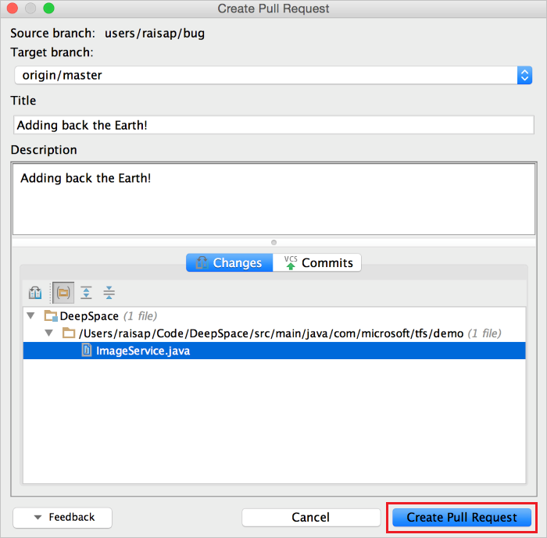
Task: Select the ImageService.java row
Action: tap(273, 351)
